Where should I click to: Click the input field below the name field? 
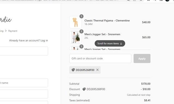tap(24, 94)
